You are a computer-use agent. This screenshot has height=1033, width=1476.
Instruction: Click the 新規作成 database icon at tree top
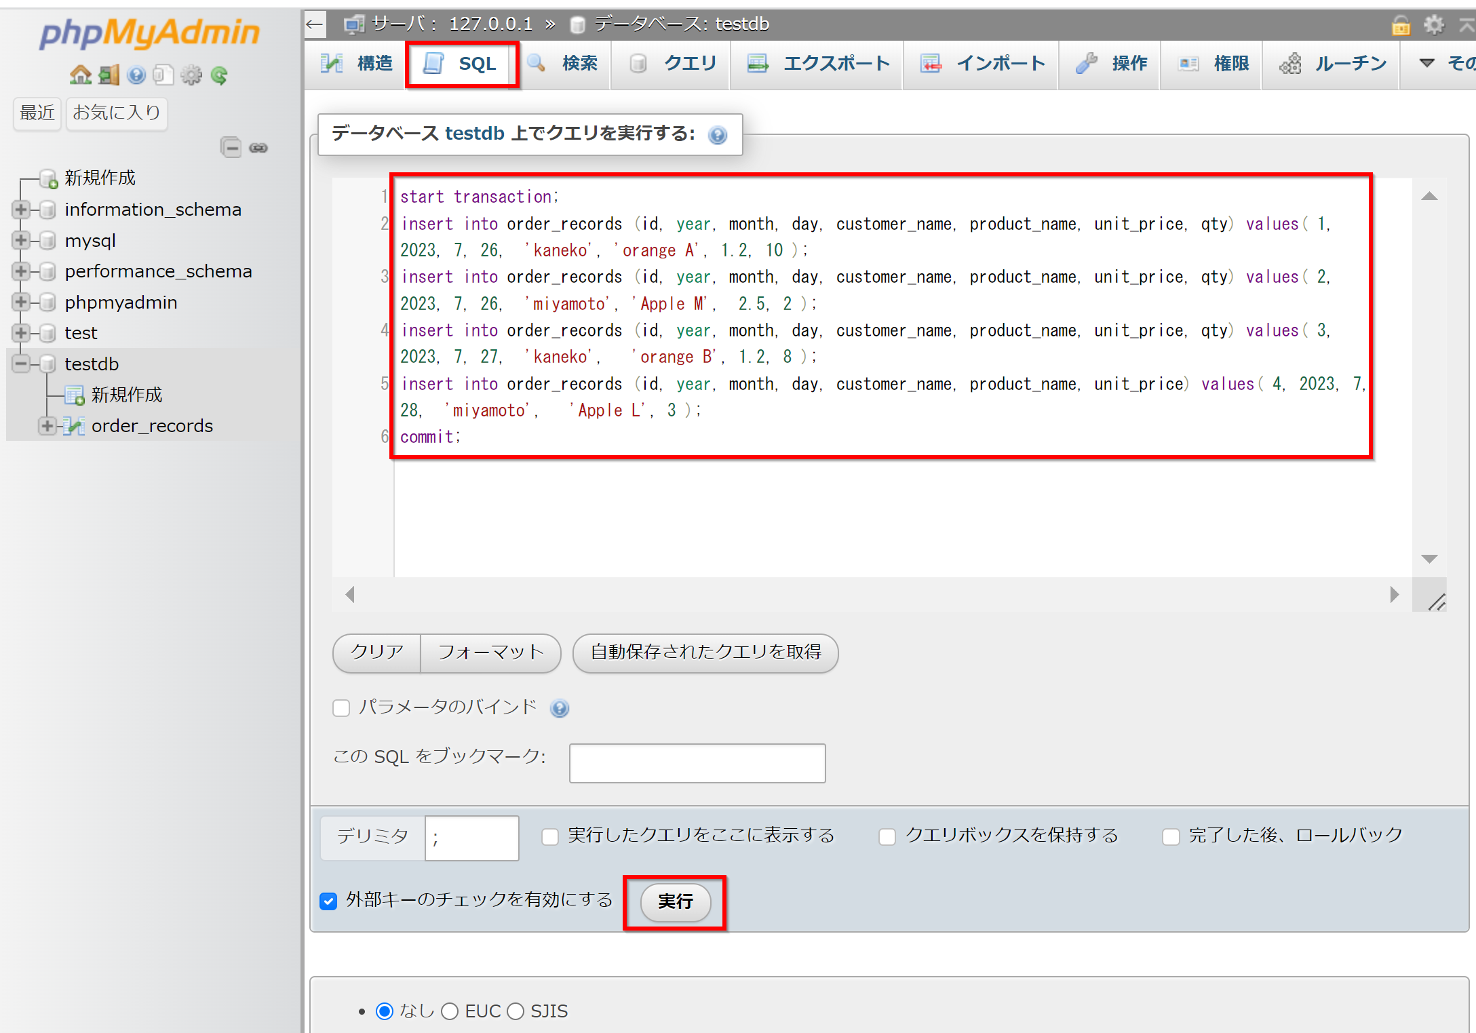48,178
